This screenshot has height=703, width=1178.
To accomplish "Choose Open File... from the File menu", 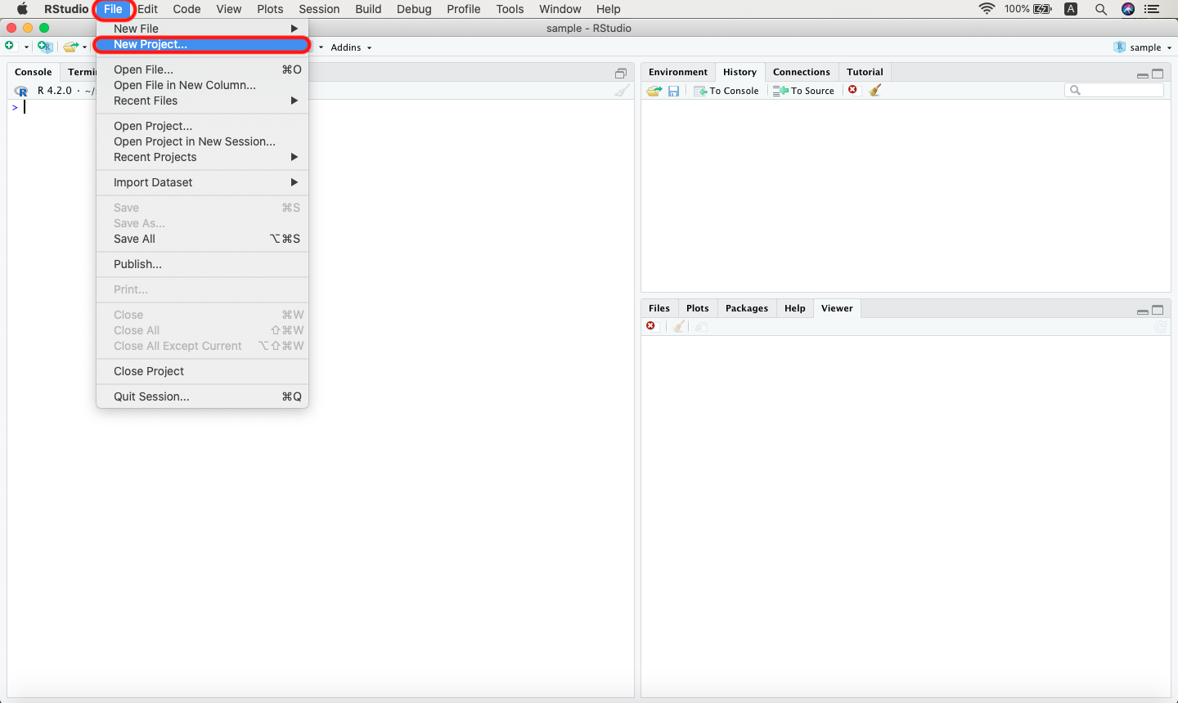I will [x=202, y=69].
